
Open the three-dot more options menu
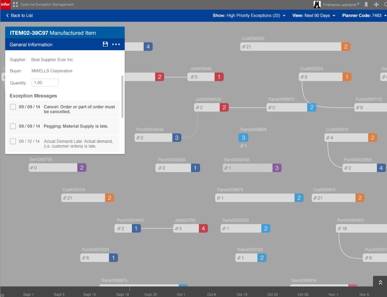116,44
